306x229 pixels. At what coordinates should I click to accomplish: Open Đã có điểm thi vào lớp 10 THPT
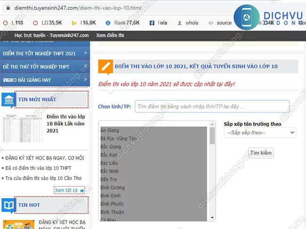pos(38,168)
